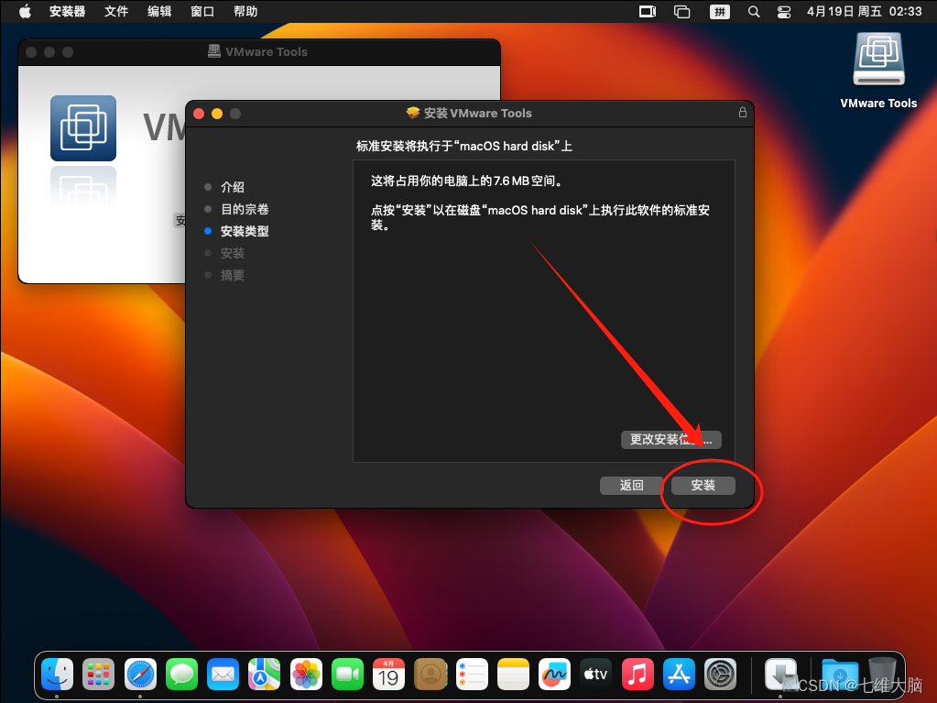Click the 标准安装将执行于 heading text
The height and width of the screenshot is (703, 937).
point(463,146)
